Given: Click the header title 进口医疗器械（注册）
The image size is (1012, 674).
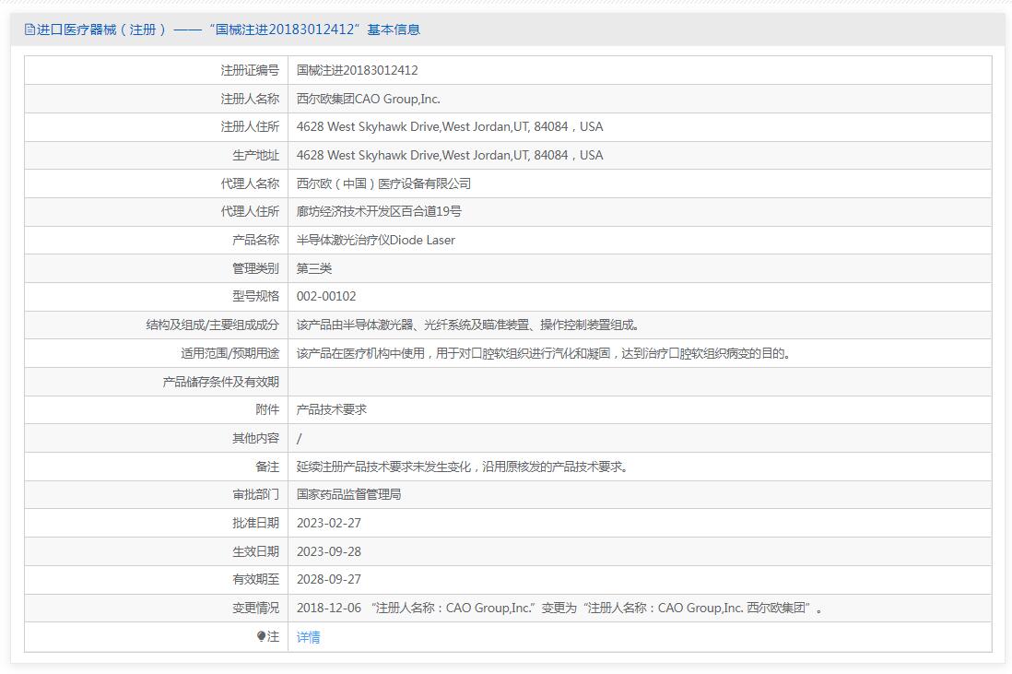Looking at the screenshot, I should (x=101, y=30).
